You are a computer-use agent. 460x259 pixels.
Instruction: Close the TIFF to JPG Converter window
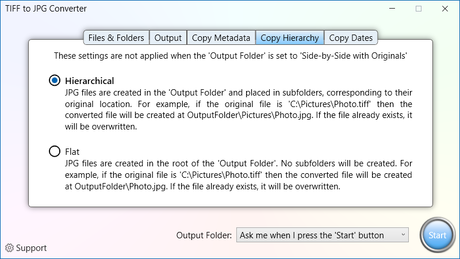click(445, 9)
